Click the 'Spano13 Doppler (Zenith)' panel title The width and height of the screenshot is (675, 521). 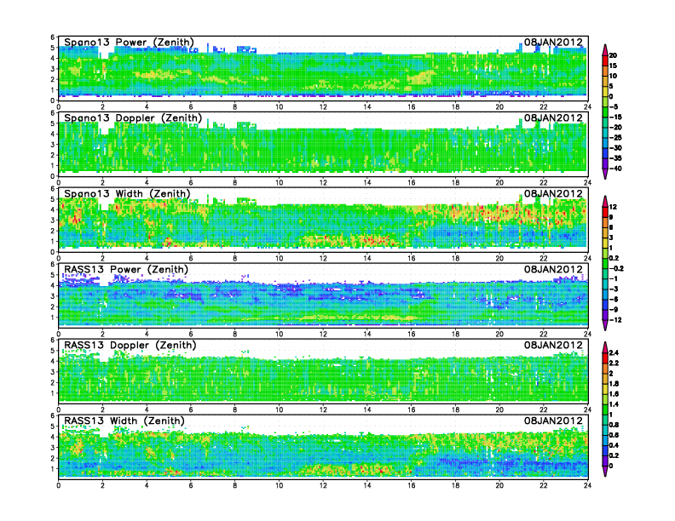tap(133, 118)
